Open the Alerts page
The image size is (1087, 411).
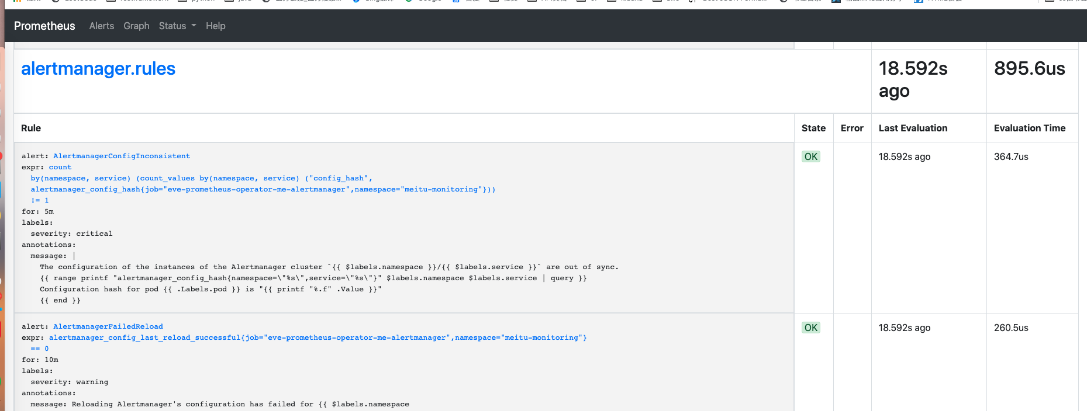101,26
